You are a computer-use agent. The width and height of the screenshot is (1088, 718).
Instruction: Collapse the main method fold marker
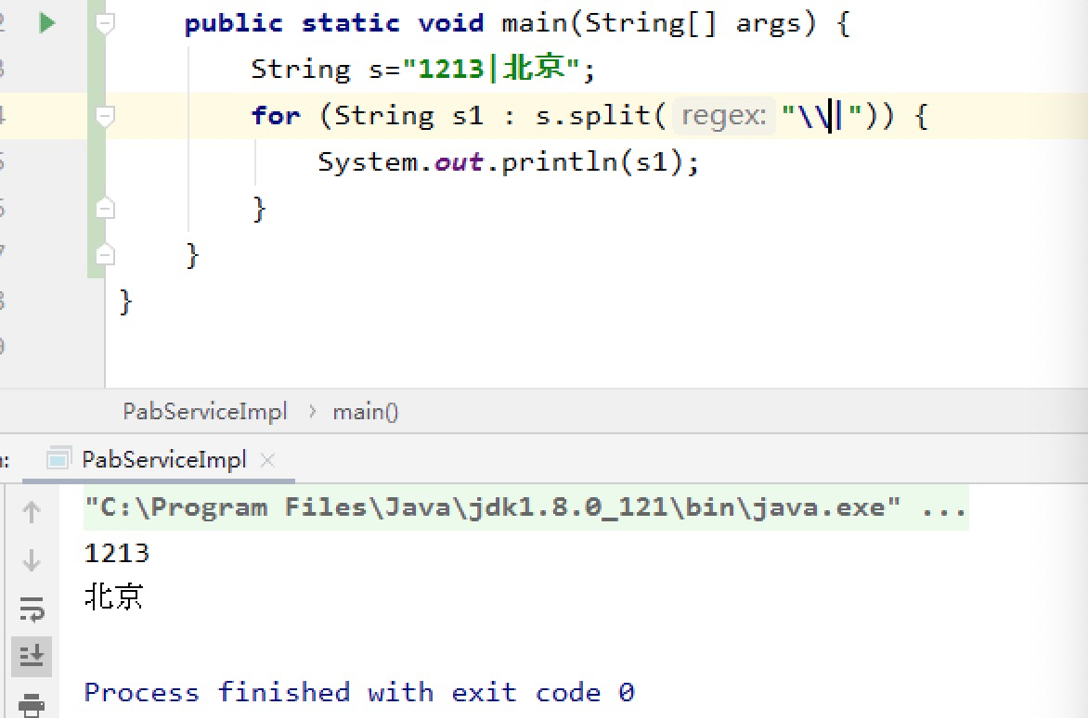tap(105, 23)
